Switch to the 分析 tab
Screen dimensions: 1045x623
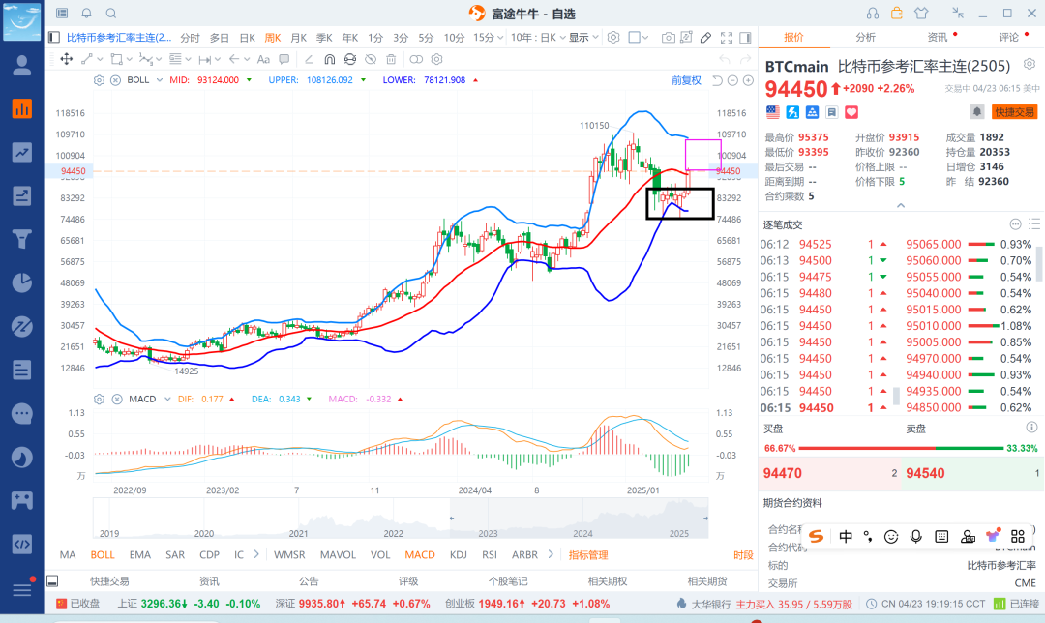click(865, 38)
